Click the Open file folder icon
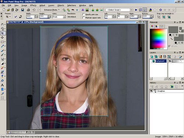This screenshot has width=184, height=138. 8,10
